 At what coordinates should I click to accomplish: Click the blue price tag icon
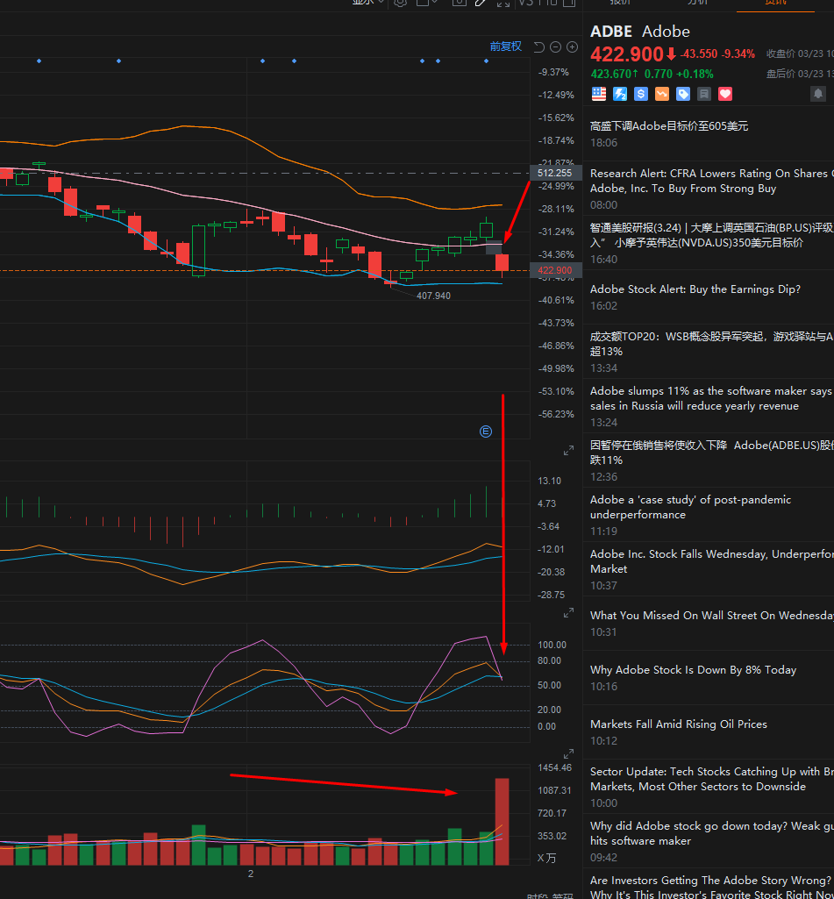[682, 94]
